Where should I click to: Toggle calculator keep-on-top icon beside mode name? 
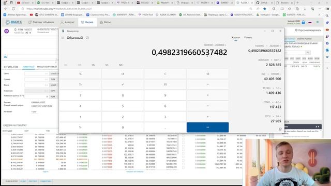pos(87,38)
